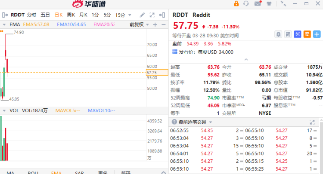Click the shrink window arrows icon
323x174 pixels.
tap(283, 3)
